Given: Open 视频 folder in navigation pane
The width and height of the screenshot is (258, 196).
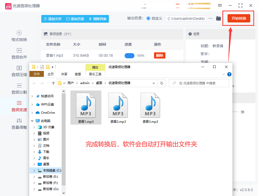Looking at the screenshot, I should pos(46,133).
